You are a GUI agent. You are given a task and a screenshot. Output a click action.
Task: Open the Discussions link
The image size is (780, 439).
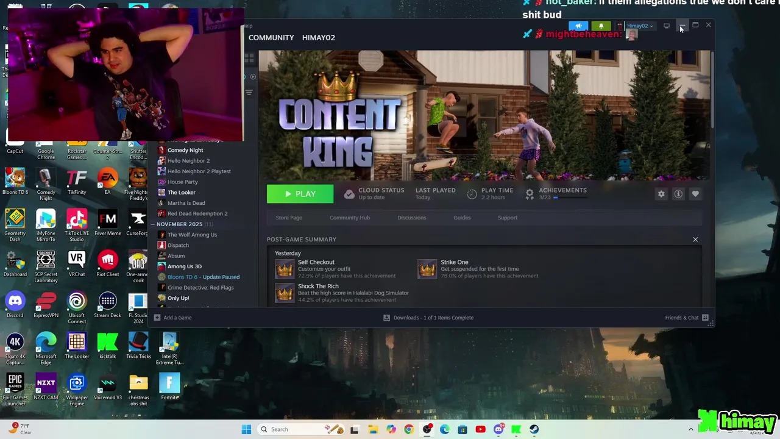coord(412,218)
